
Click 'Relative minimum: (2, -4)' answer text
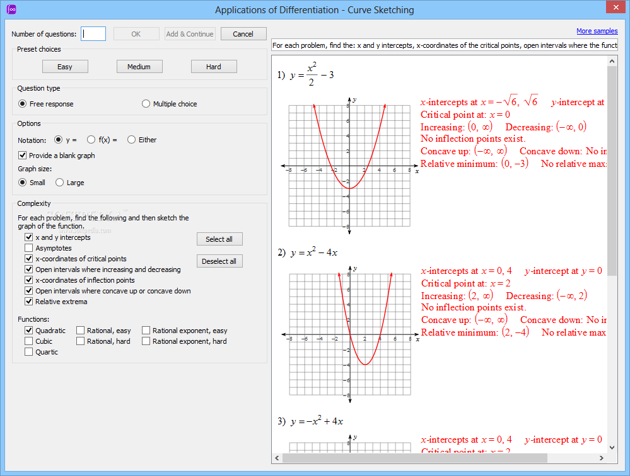(x=475, y=332)
